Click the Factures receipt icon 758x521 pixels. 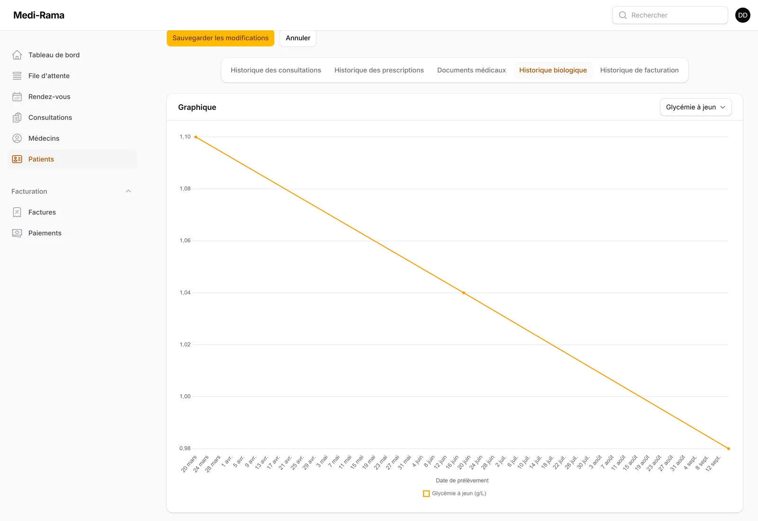[x=17, y=212]
